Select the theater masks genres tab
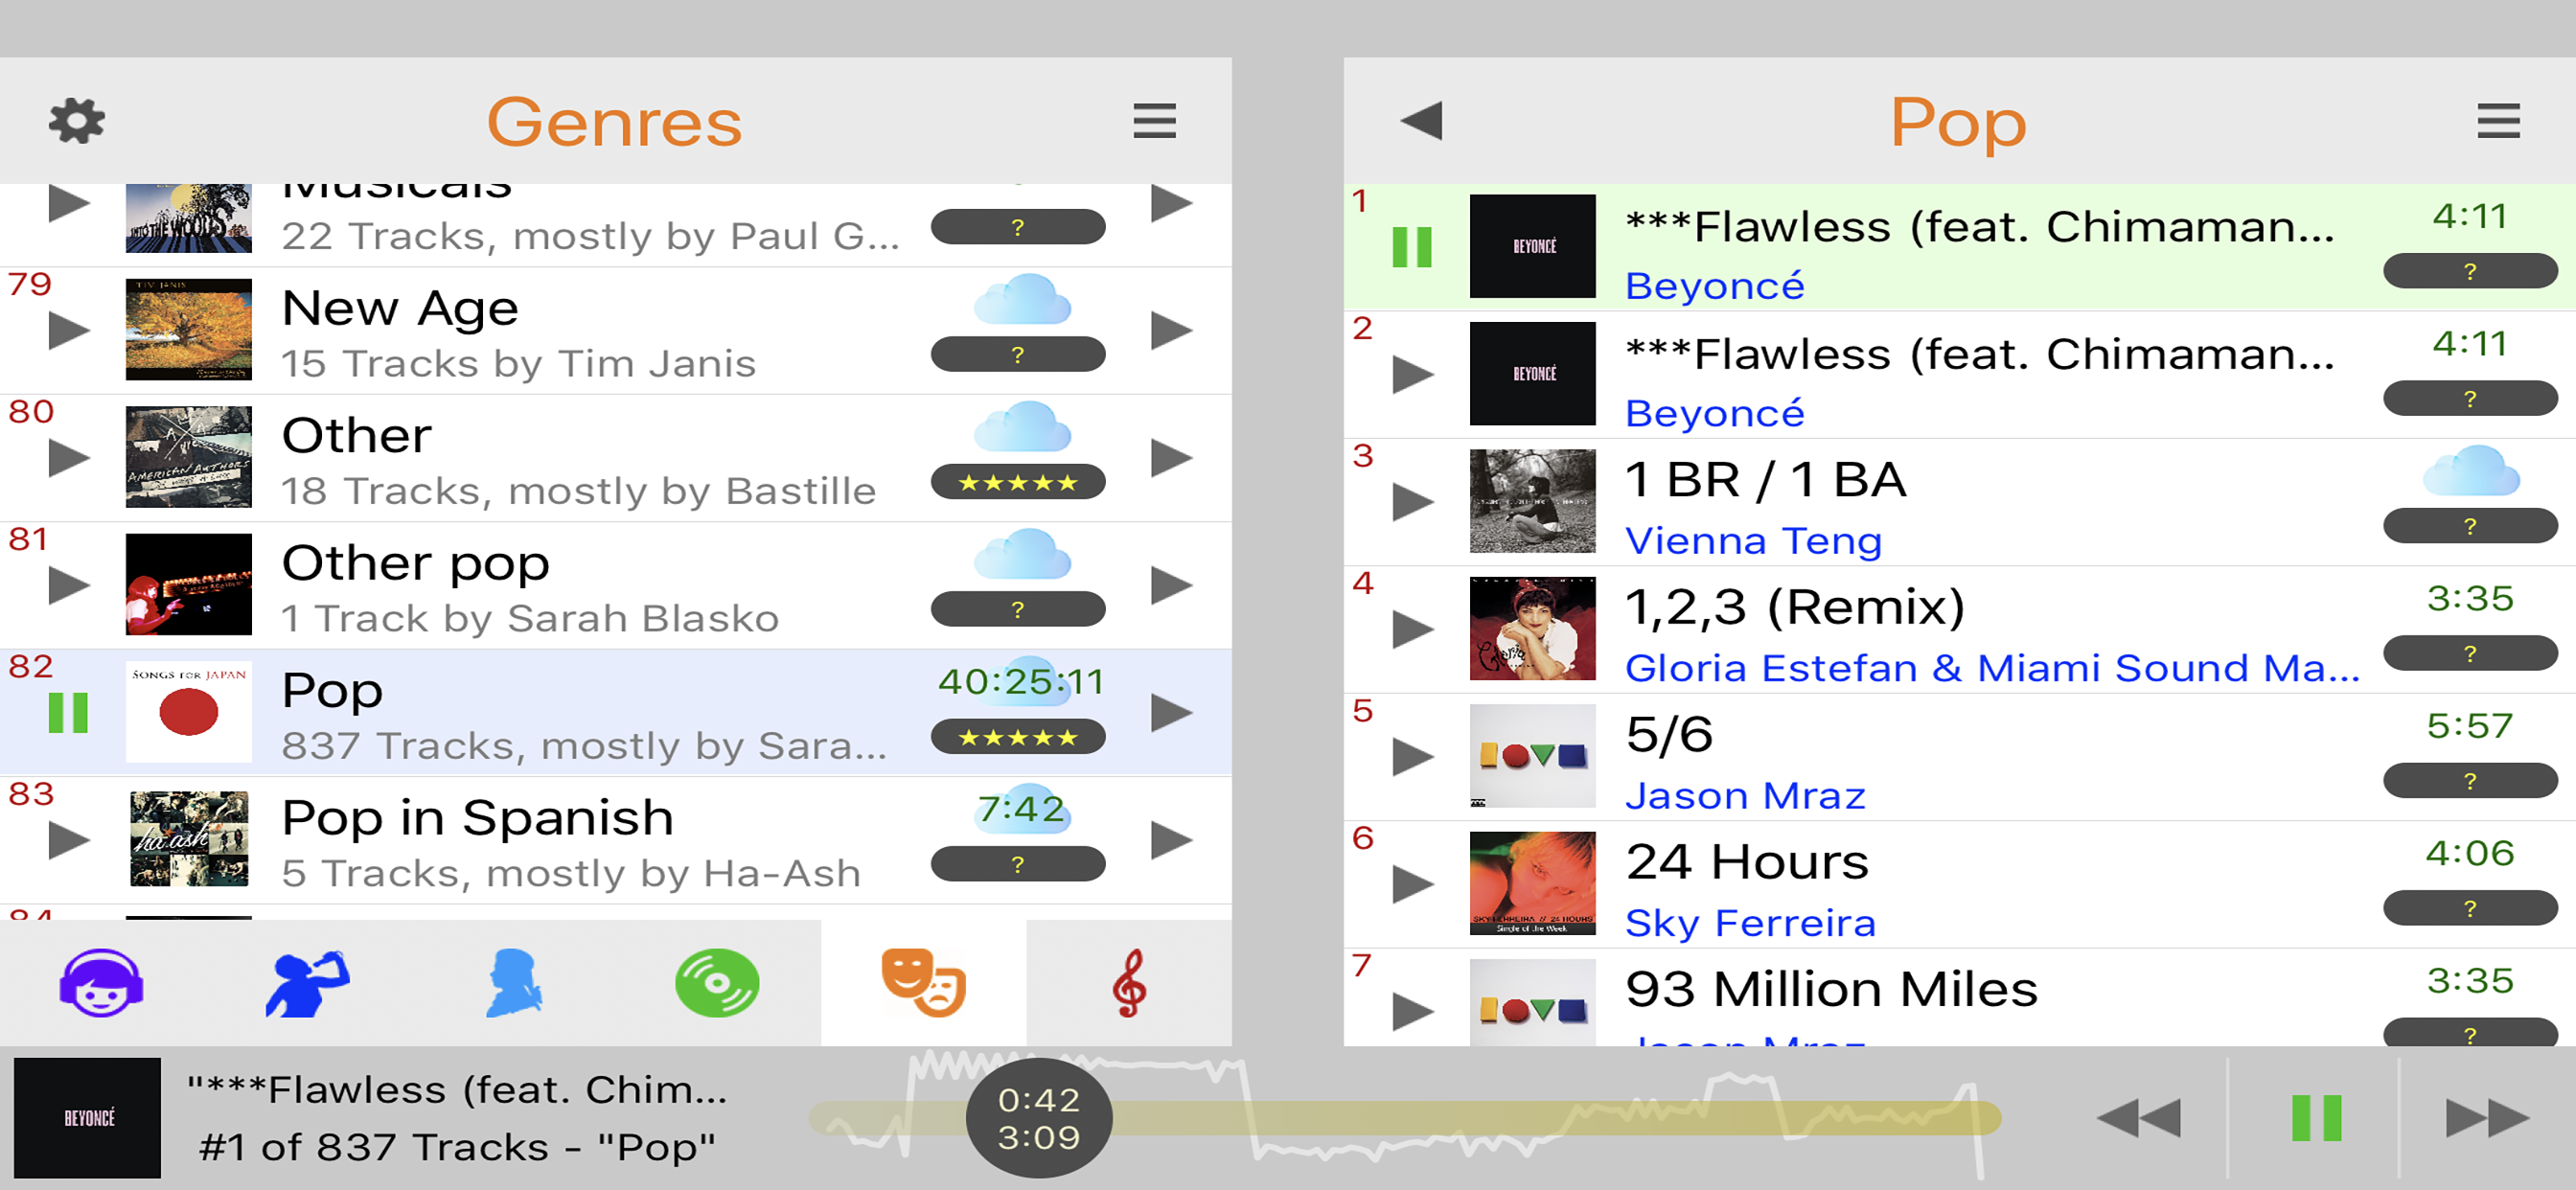Viewport: 2576px width, 1190px height. click(923, 983)
